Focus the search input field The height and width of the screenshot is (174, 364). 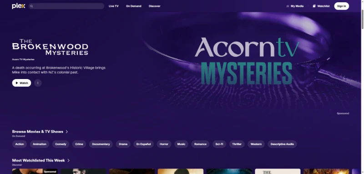click(66, 6)
